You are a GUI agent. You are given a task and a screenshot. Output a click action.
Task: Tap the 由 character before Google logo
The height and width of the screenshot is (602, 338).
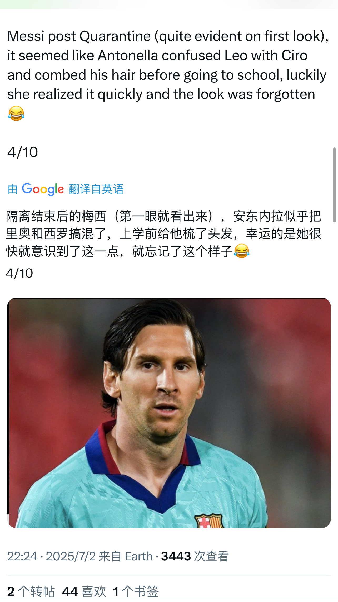pyautogui.click(x=13, y=189)
